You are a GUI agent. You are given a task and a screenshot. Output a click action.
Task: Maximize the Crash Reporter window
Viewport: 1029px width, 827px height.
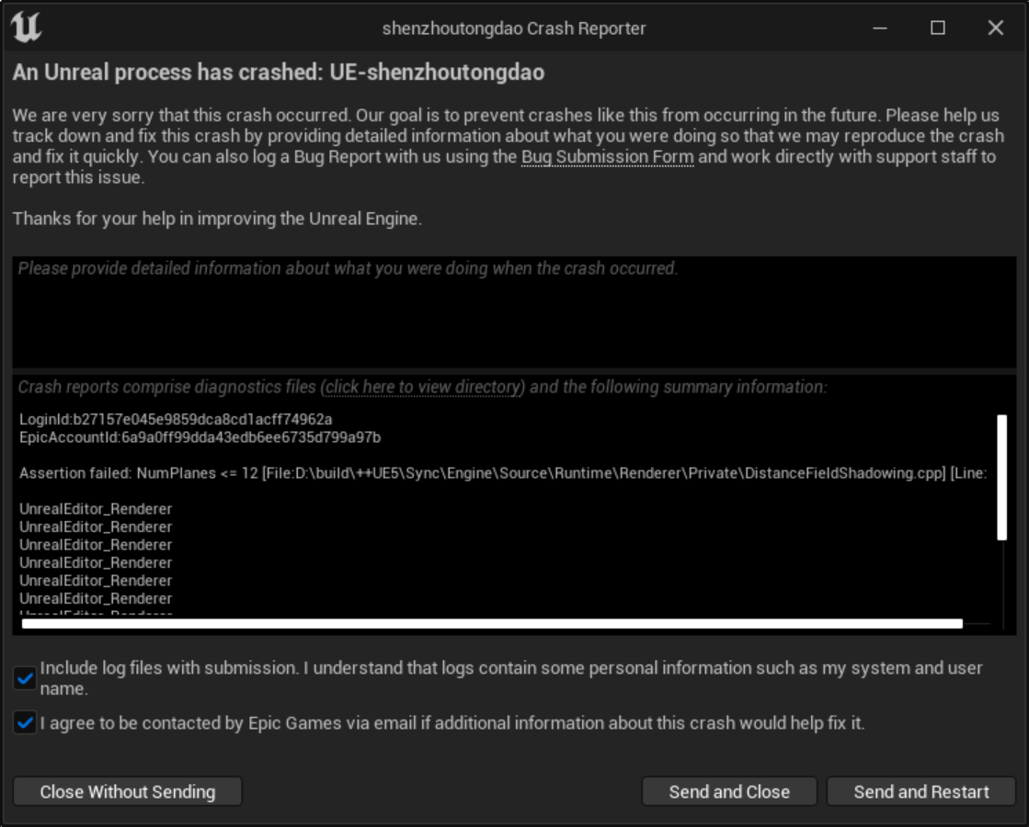click(938, 28)
